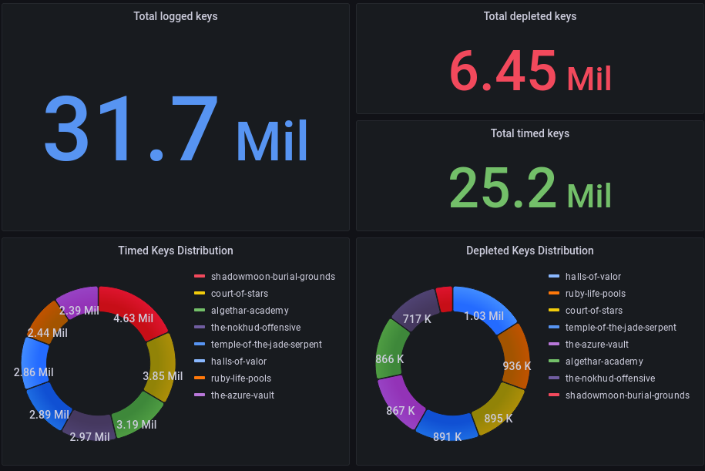Toggle algethar-academy label in Timed Keys legend
The width and height of the screenshot is (705, 471).
pos(250,311)
